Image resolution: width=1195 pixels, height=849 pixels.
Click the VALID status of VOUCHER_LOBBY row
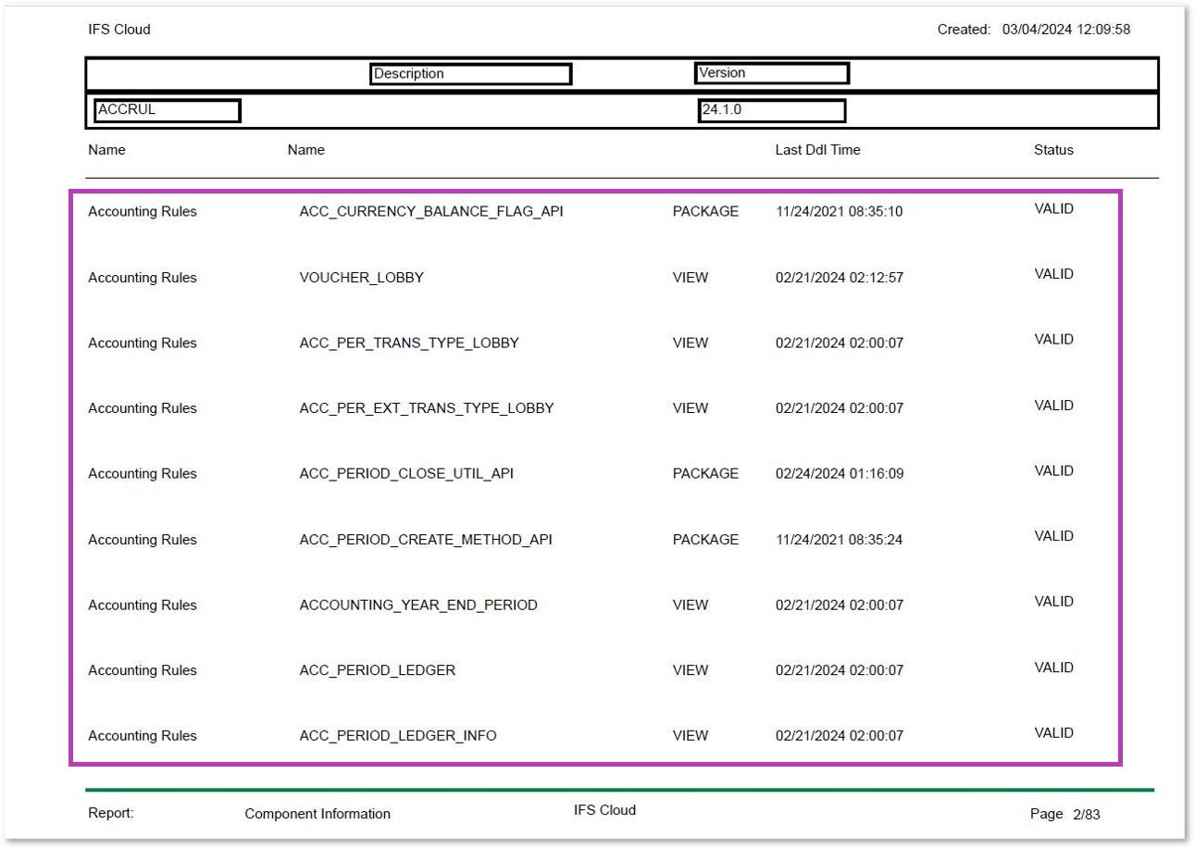click(x=1053, y=274)
